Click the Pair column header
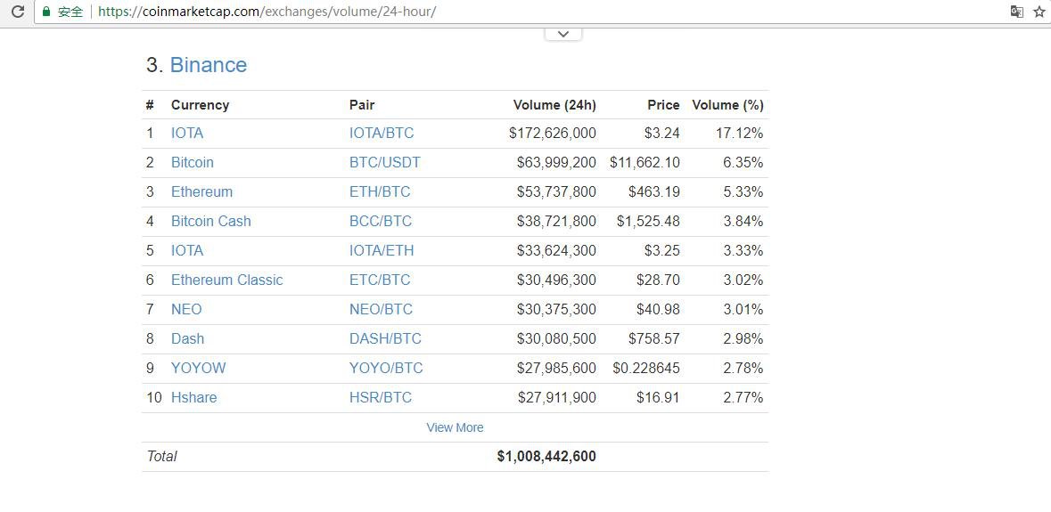 coord(362,105)
